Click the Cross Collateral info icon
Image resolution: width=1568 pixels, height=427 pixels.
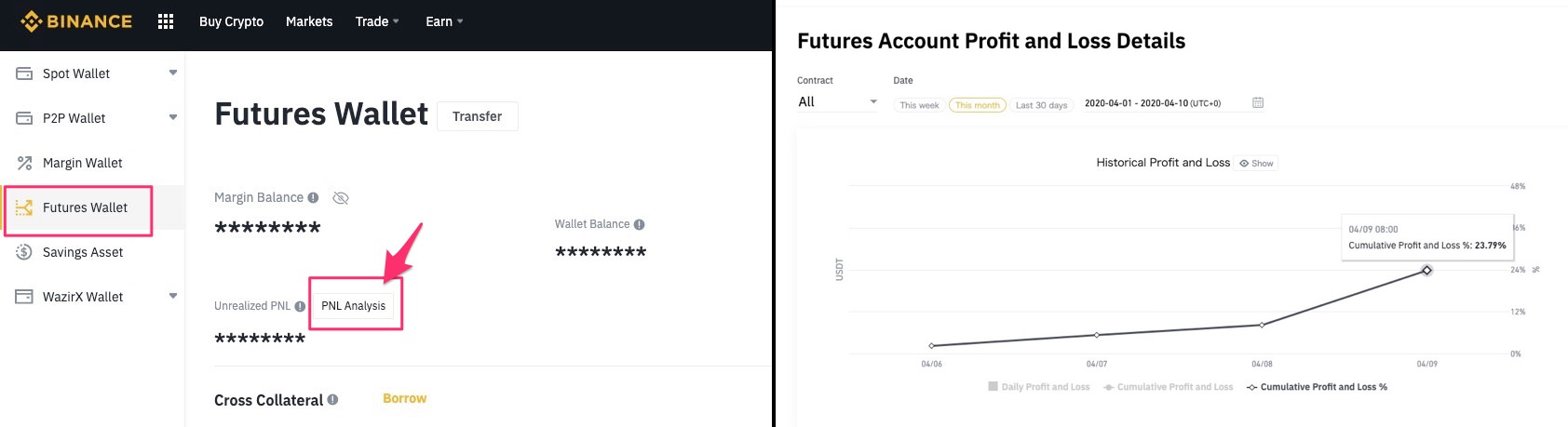pyautogui.click(x=332, y=400)
